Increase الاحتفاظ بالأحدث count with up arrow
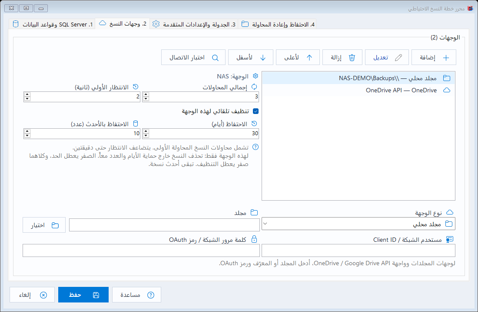Image resolution: width=478 pixels, height=312 pixels. coord(27,131)
